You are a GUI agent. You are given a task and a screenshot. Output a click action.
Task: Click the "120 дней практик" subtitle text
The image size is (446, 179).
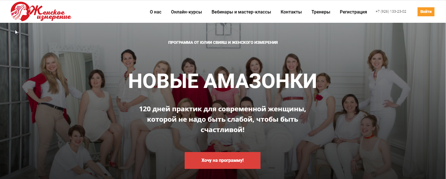point(222,119)
